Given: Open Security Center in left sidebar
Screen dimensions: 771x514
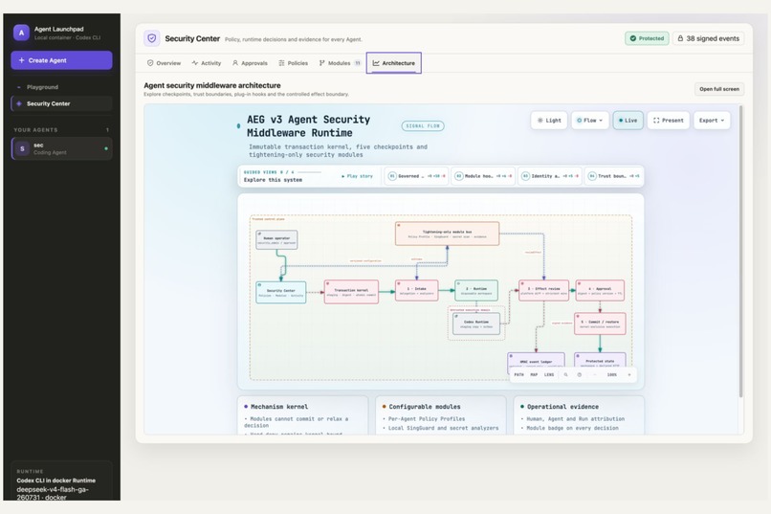Looking at the screenshot, I should 62,103.
